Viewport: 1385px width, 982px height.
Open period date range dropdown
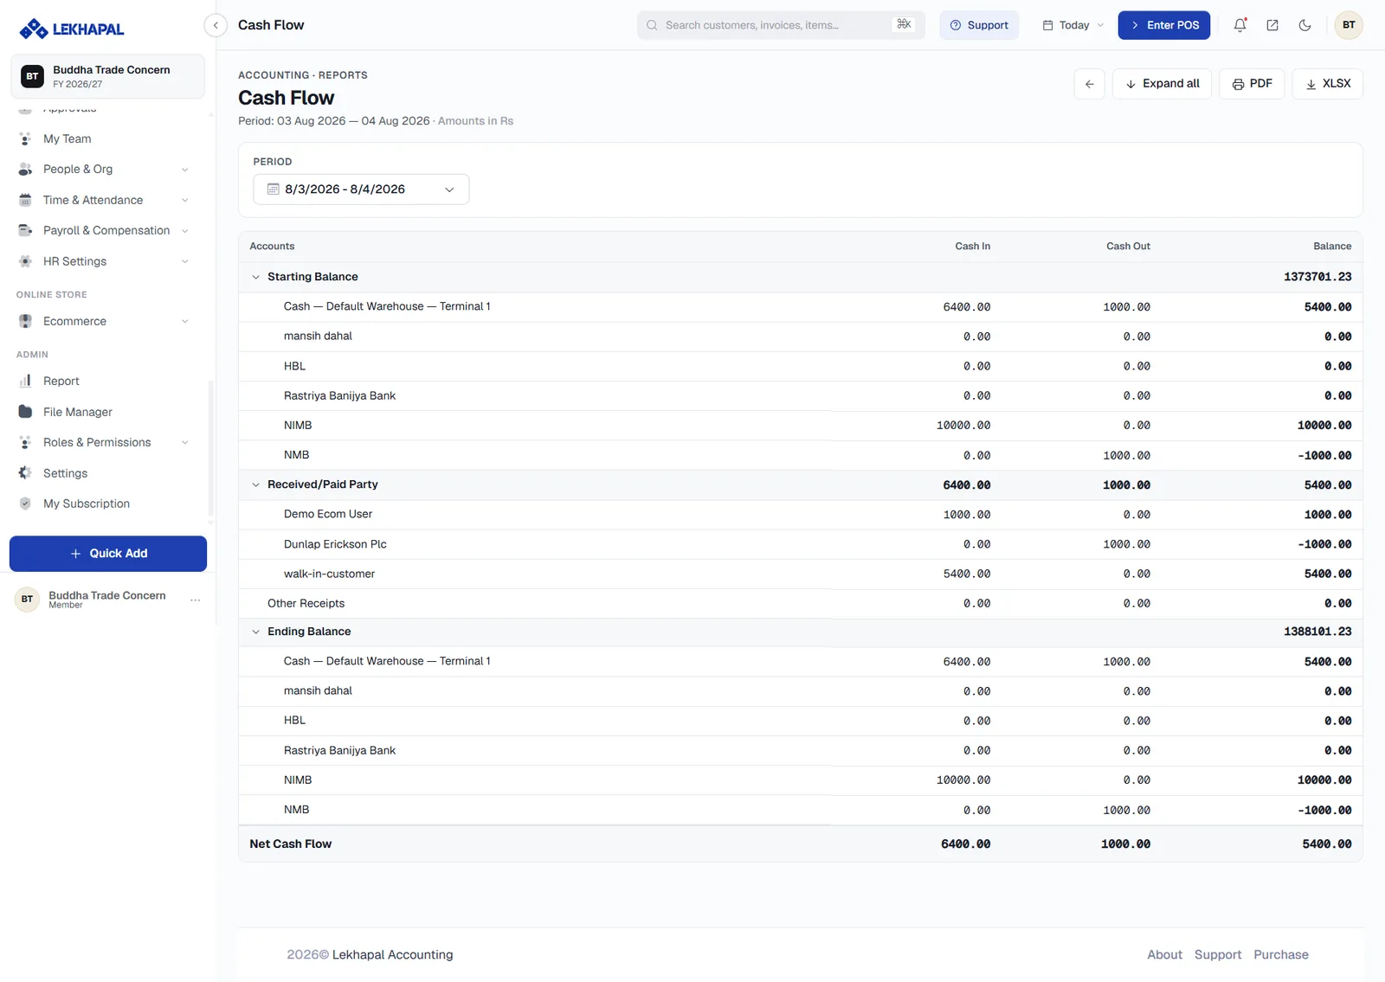[361, 189]
